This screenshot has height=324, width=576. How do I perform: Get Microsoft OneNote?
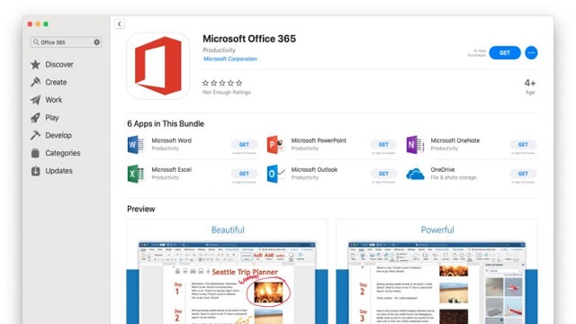pyautogui.click(x=523, y=145)
